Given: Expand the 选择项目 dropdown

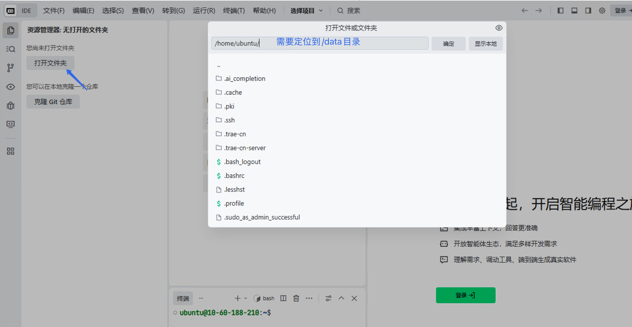Looking at the screenshot, I should click(x=307, y=10).
